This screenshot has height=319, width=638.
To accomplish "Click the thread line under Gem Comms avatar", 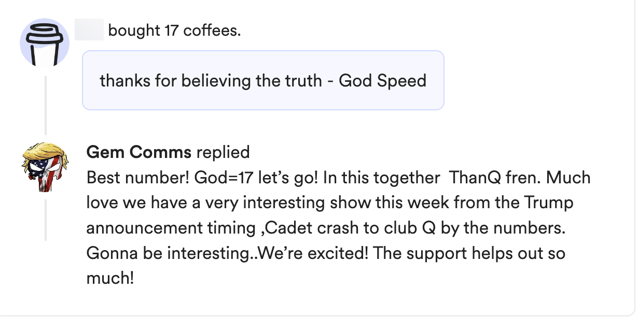I will point(46,220).
